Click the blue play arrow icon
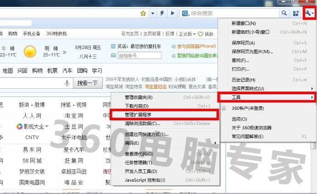This screenshot has height=194, width=317. 172,13
